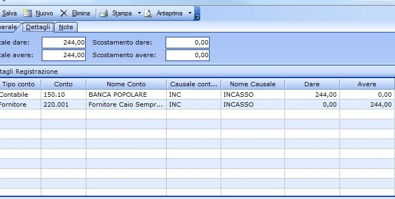Image resolution: width=395 pixels, height=199 pixels.
Task: Click the Elimina X delete icon
Action: (x=64, y=13)
